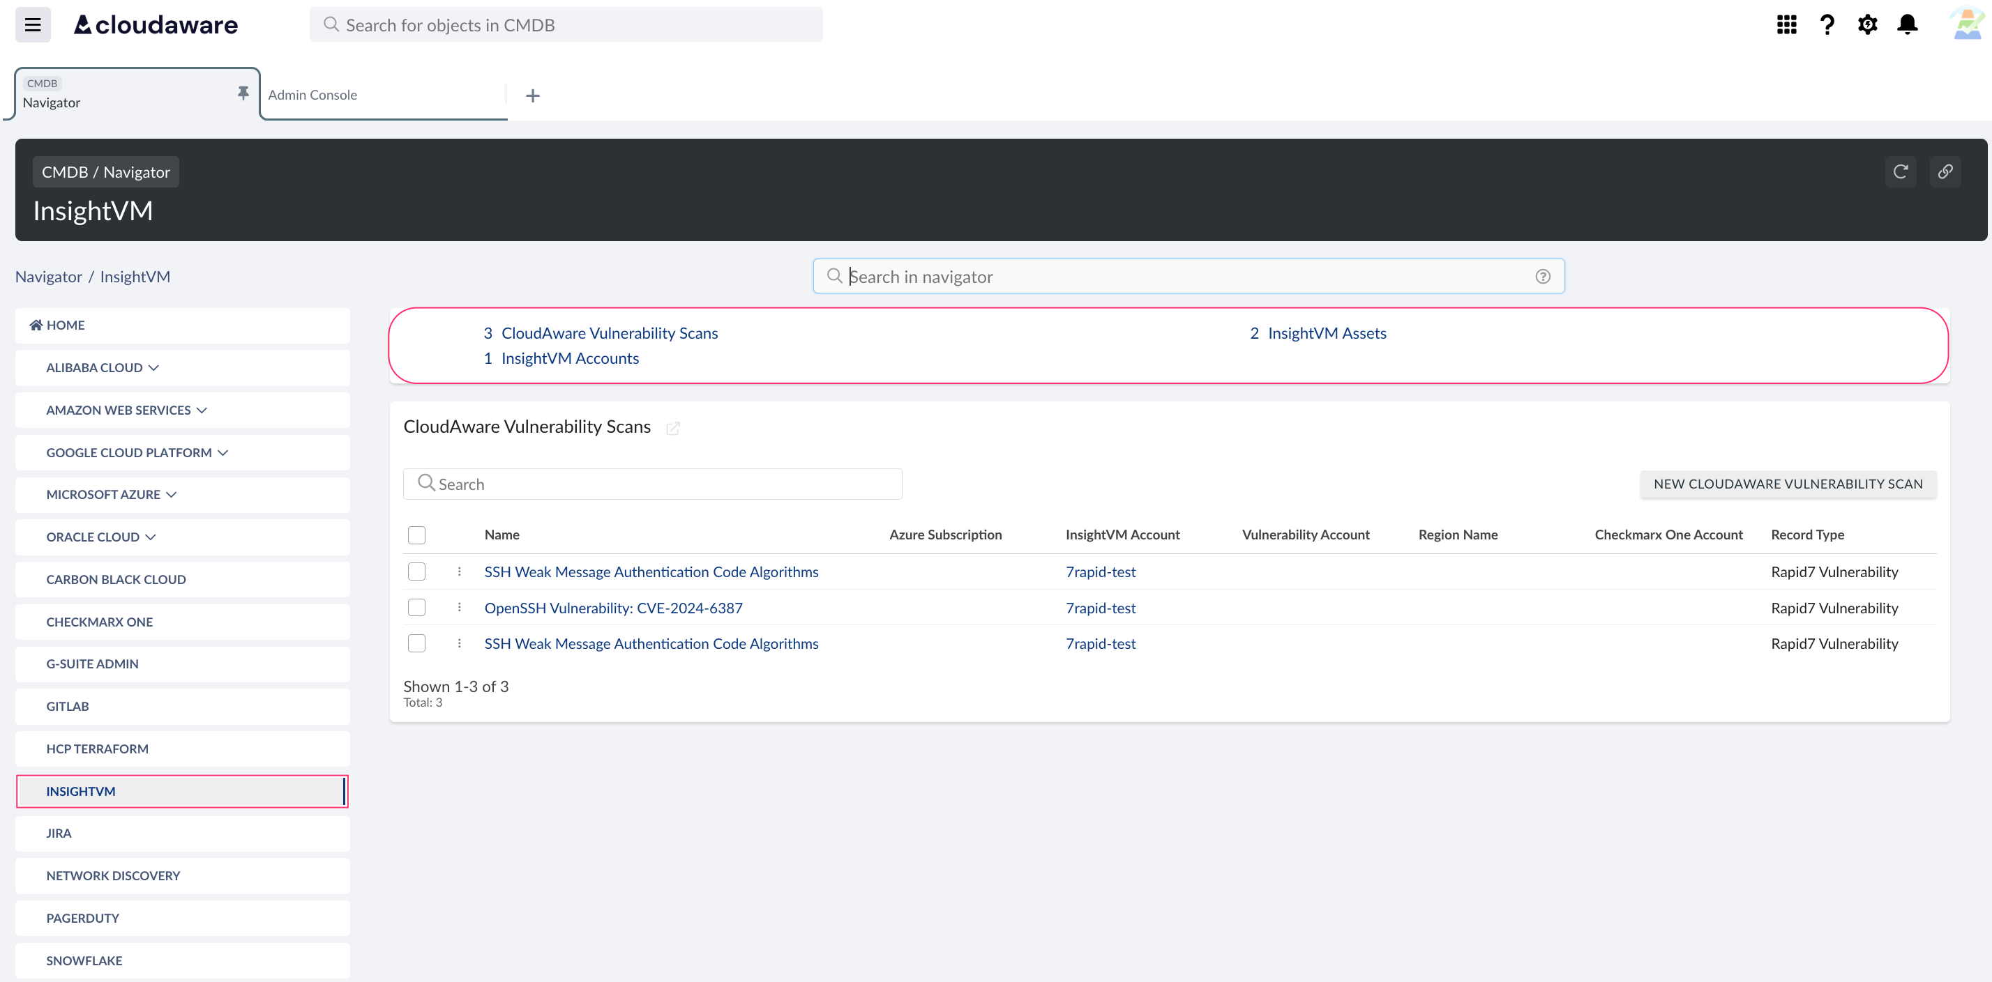Open Jira in sidebar
Screen dimensions: 1992x982
click(183, 833)
